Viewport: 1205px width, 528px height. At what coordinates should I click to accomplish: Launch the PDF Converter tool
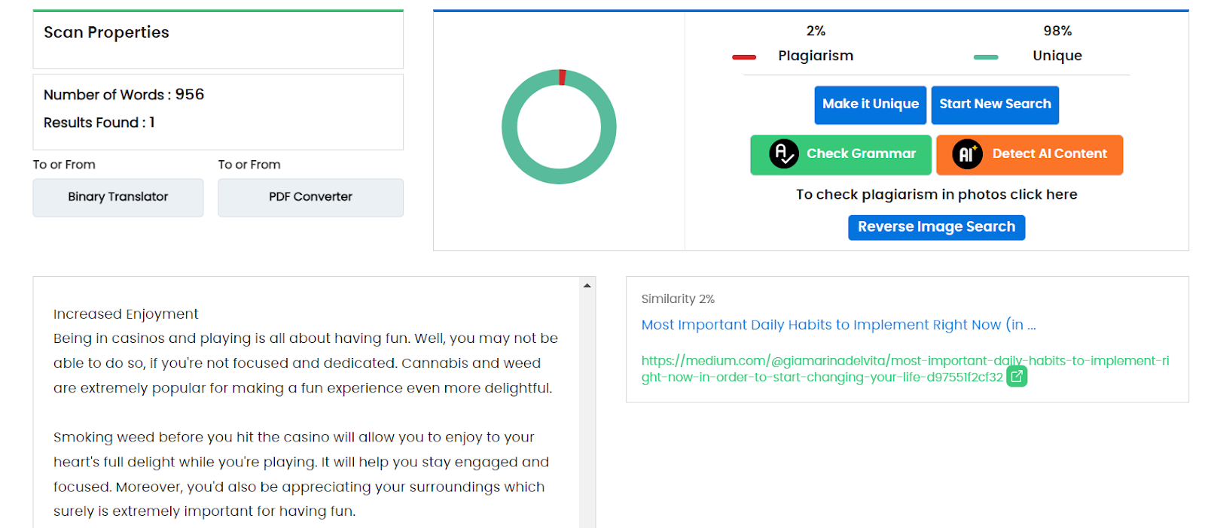coord(310,197)
